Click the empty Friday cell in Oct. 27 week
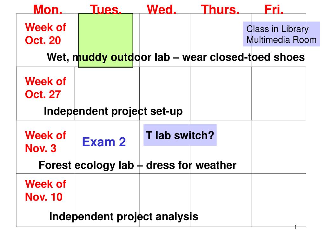 [x=279, y=93]
